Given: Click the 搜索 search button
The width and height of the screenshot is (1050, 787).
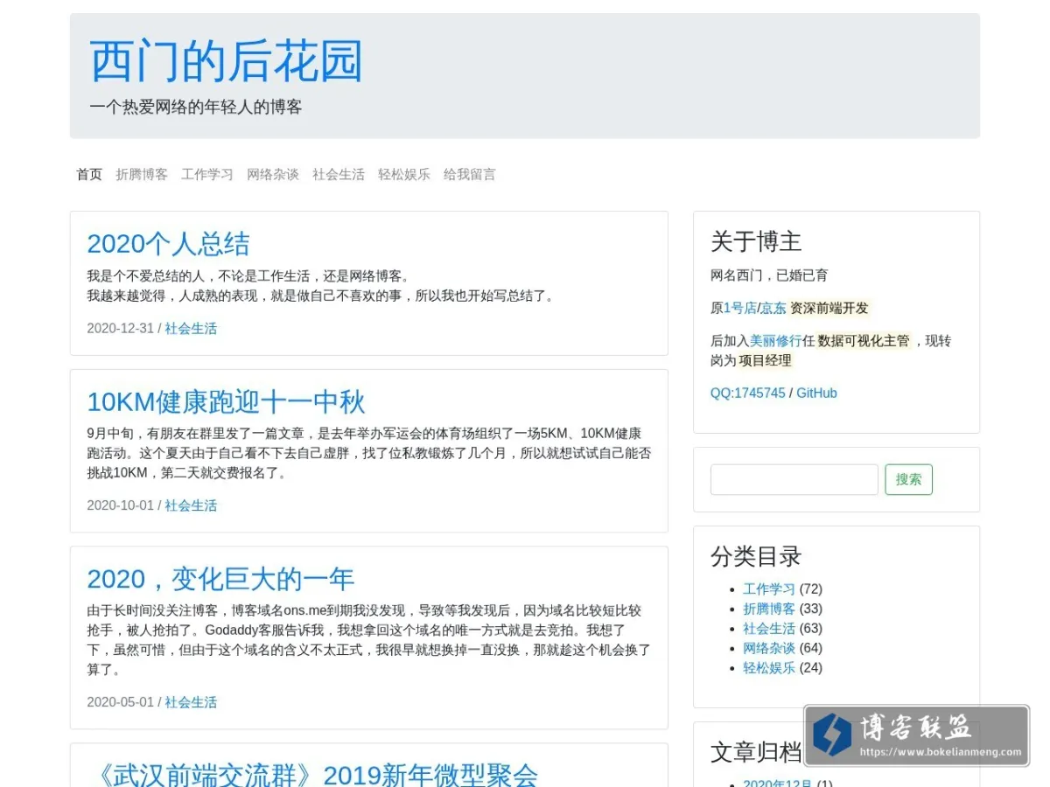Looking at the screenshot, I should [x=909, y=479].
